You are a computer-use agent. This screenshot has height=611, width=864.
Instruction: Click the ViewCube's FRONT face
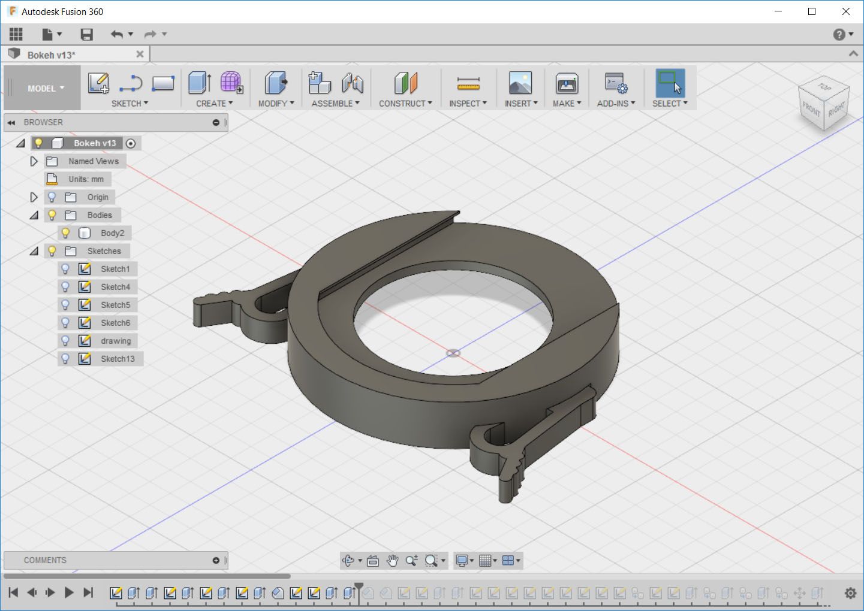tap(811, 108)
